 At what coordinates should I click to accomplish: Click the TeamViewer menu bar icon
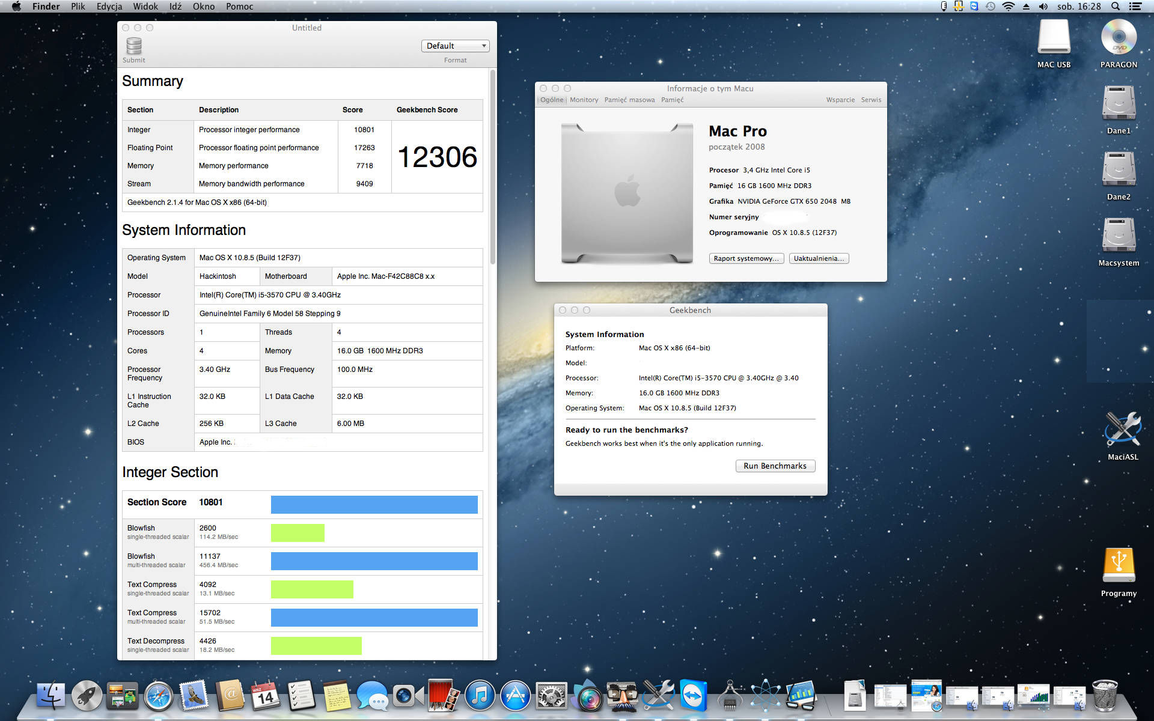(974, 7)
